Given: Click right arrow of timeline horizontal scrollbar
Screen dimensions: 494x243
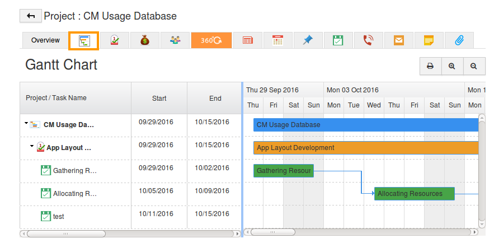Looking at the screenshot, I should click(x=475, y=232).
